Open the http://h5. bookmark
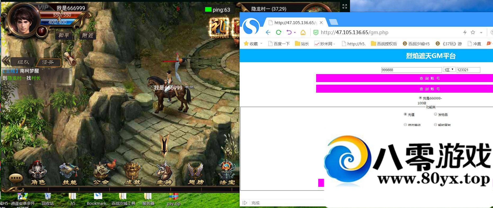Viewport: 493px width, 208px height. (354, 44)
